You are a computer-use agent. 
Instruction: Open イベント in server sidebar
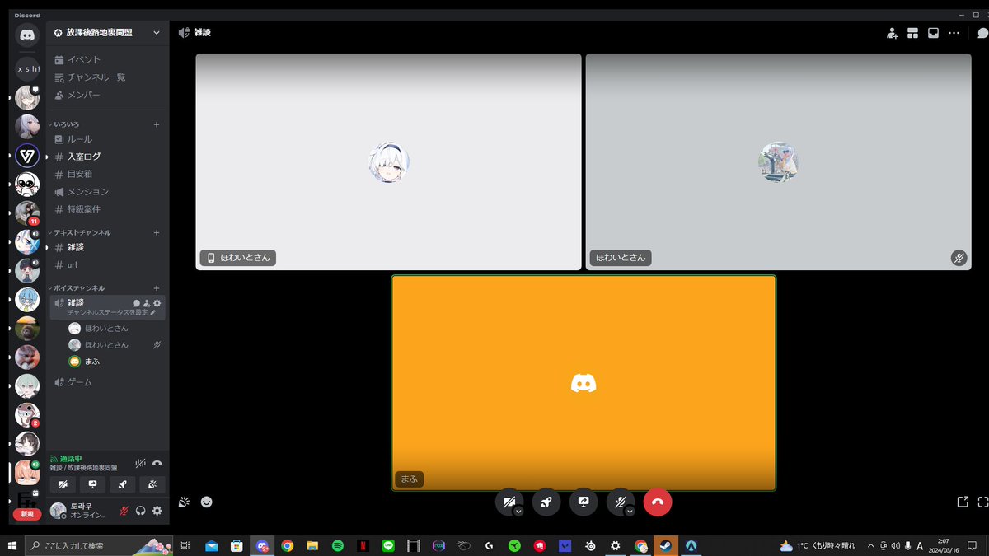[x=108, y=59]
